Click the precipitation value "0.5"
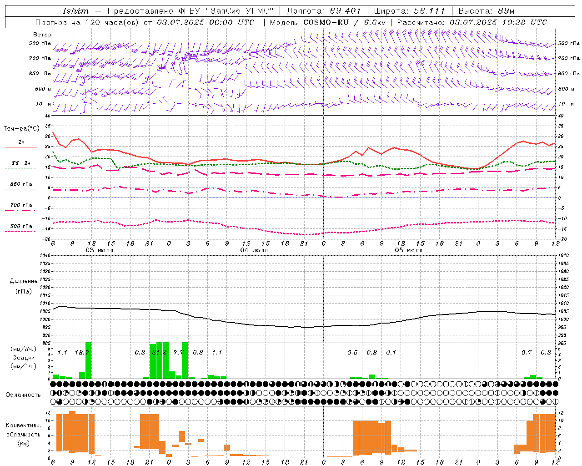Screen dimensions: 582x466 (352, 353)
